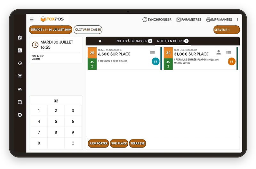The width and height of the screenshot is (256, 169).
Task: Click the Serveur 1 button
Action: (227, 30)
